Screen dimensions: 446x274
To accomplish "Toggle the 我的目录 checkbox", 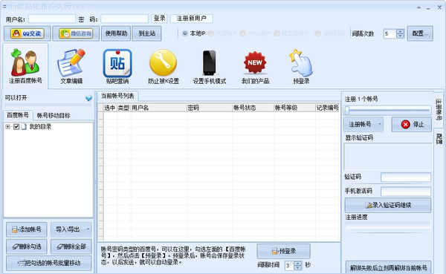I will tap(16, 127).
